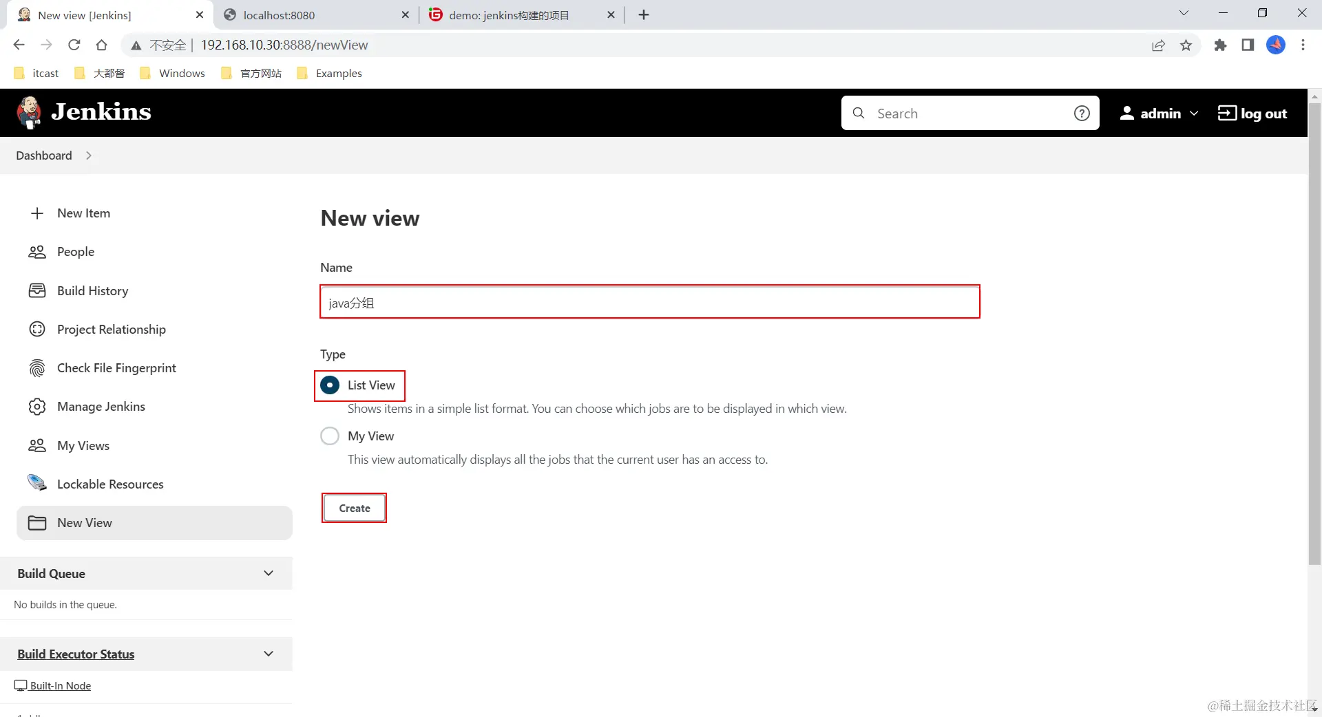Click the admin user icon

[x=1126, y=113]
